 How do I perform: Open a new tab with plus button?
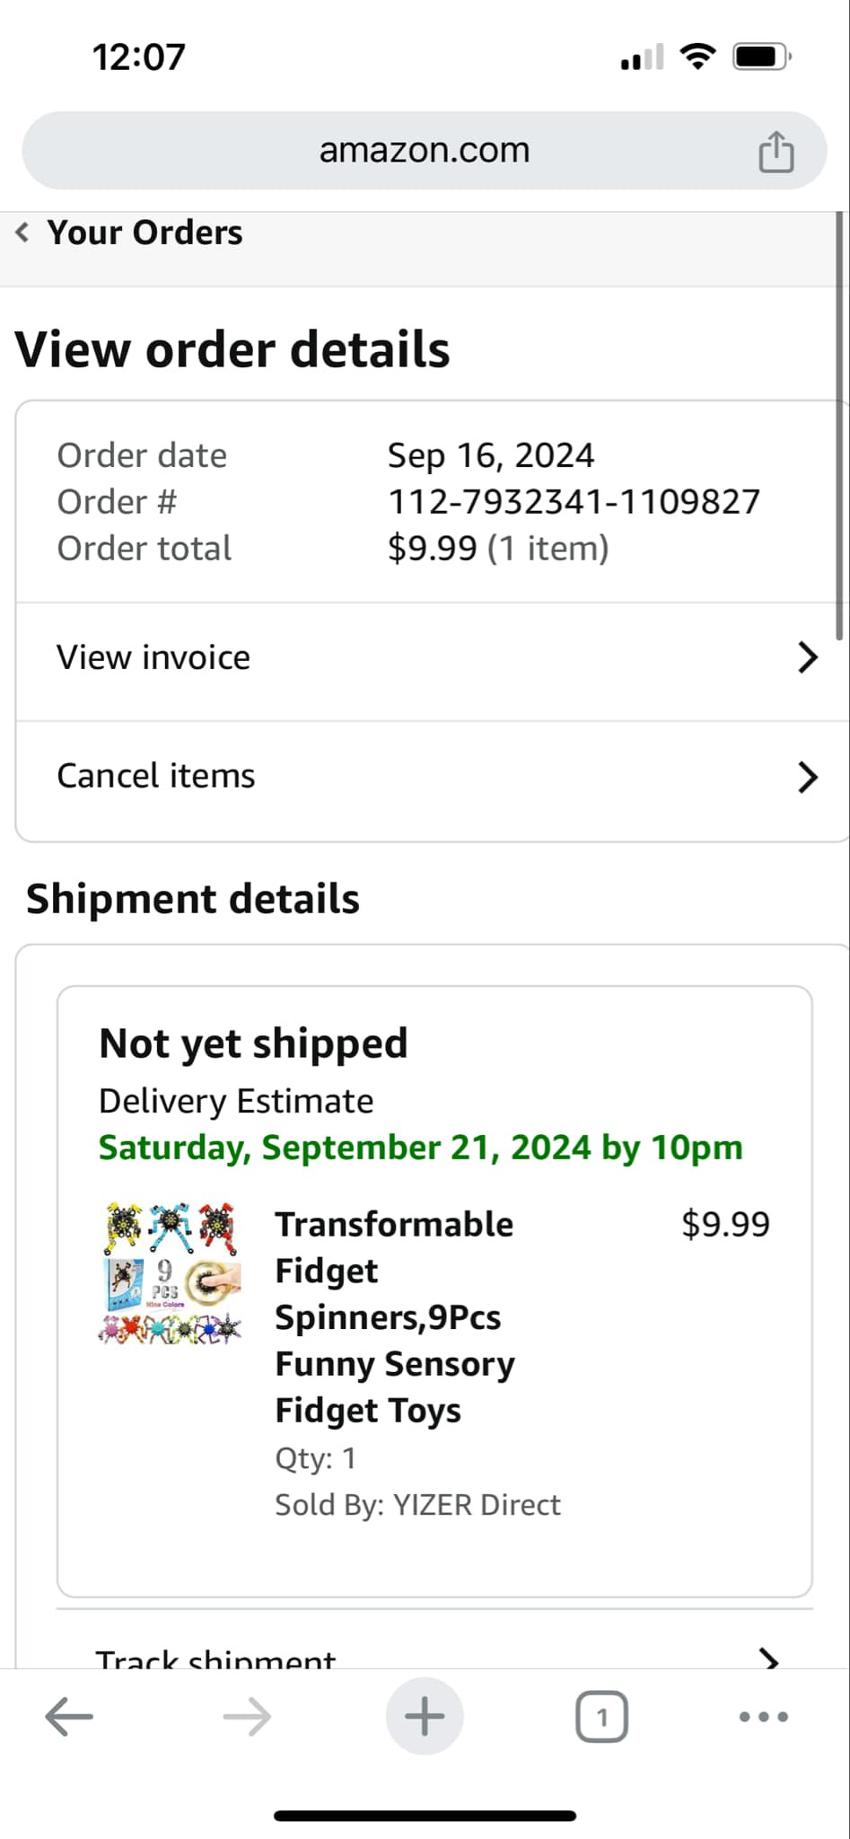point(425,1717)
